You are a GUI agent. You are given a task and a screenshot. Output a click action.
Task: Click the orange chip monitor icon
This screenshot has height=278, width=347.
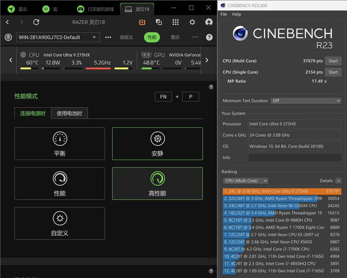pos(142,22)
